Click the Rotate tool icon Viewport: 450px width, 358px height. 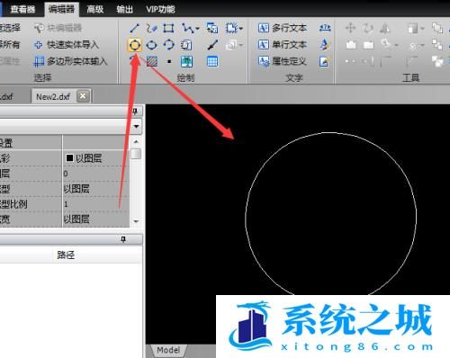[368, 29]
